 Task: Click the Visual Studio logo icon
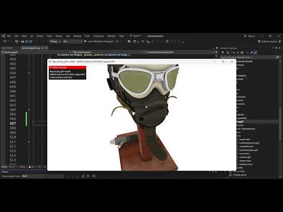(4, 36)
